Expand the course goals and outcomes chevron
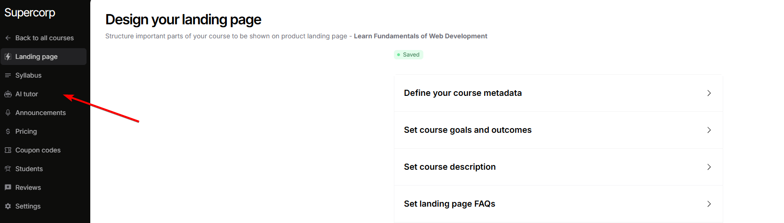This screenshot has width=784, height=223. [709, 130]
